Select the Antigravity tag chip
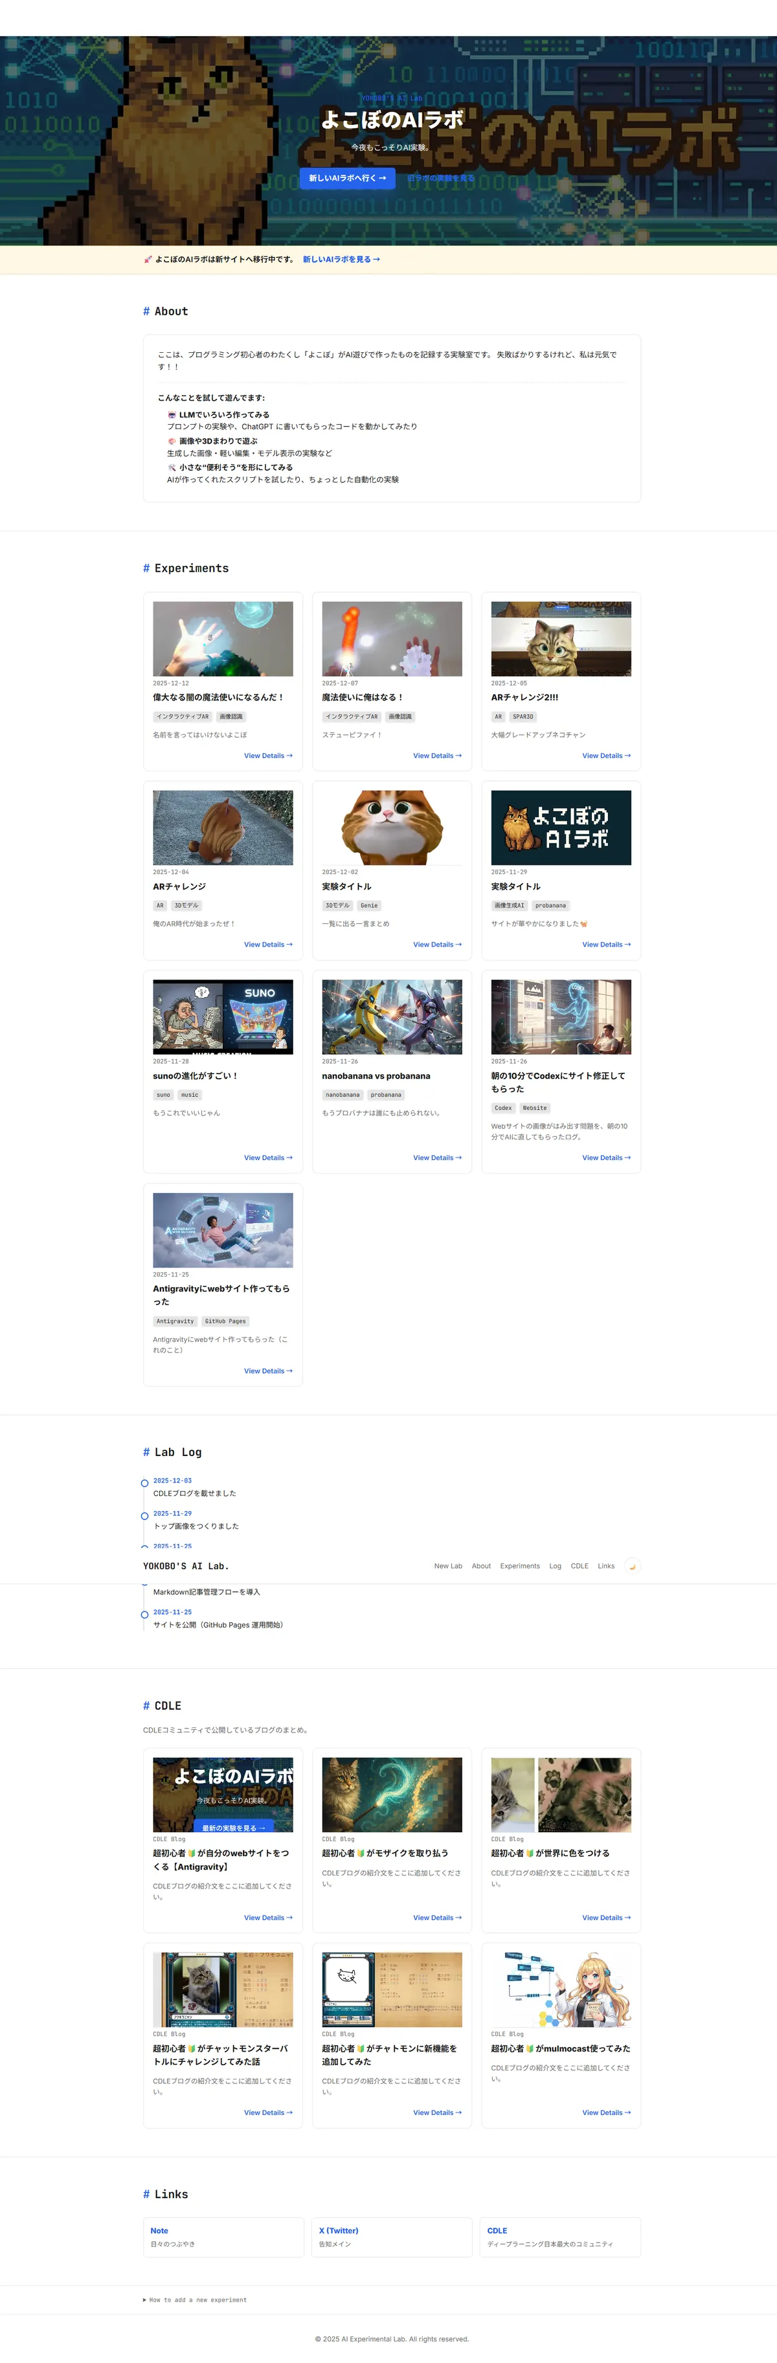This screenshot has height=2363, width=777. [175, 1321]
